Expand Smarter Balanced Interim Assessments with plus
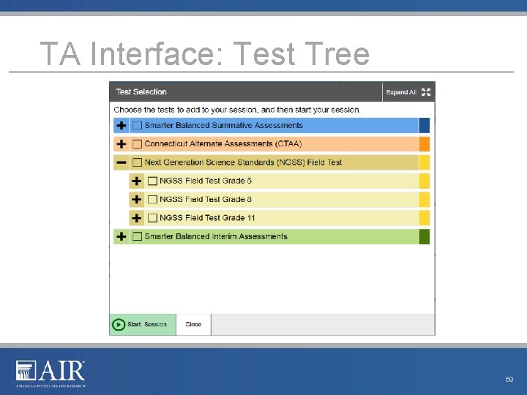This screenshot has width=527, height=395. pyautogui.click(x=122, y=236)
